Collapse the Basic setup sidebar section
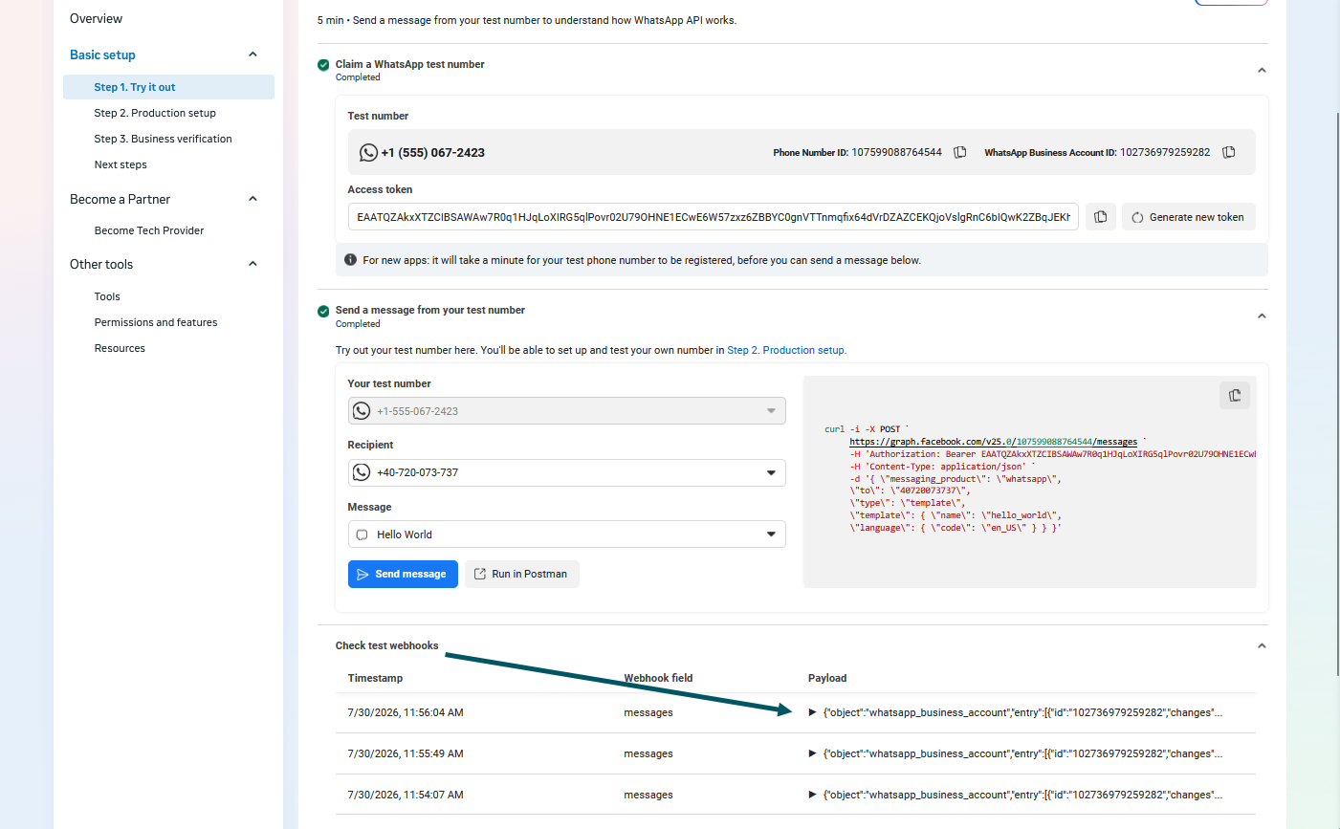The image size is (1340, 829). (x=253, y=55)
